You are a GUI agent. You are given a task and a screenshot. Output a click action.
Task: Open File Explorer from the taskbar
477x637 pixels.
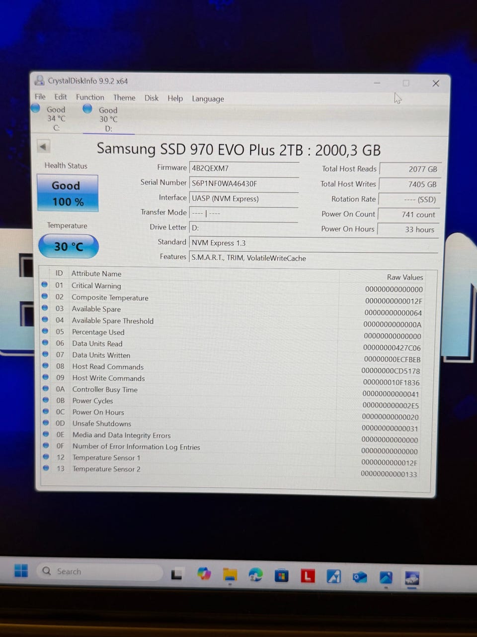pyautogui.click(x=230, y=575)
